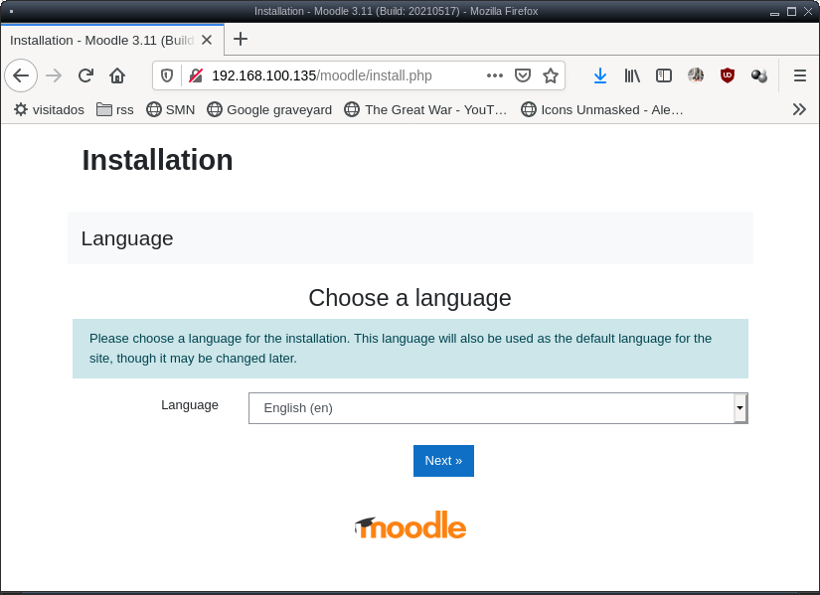The image size is (820, 595).
Task: Open tracking protection shield in address bar
Action: point(167,75)
